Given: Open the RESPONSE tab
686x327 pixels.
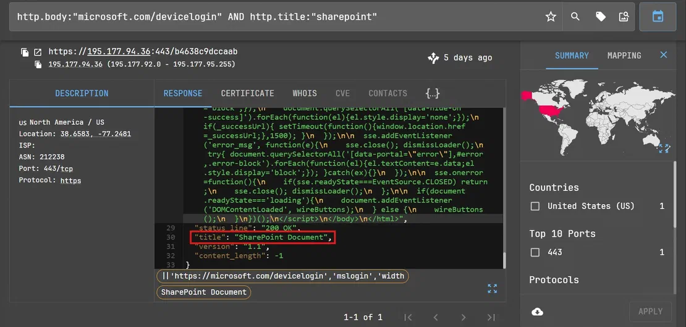Looking at the screenshot, I should [183, 93].
